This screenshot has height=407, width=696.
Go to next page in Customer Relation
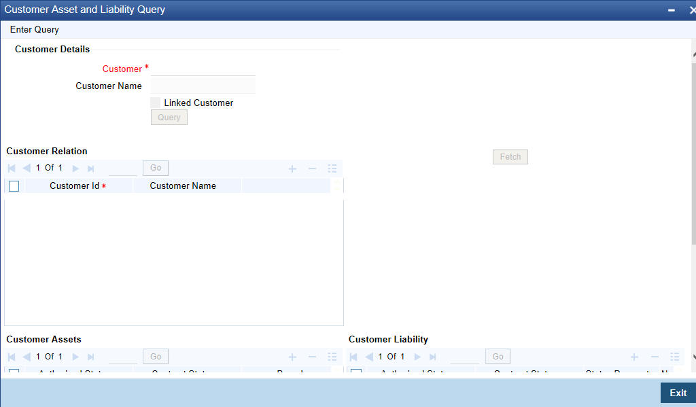coord(75,169)
